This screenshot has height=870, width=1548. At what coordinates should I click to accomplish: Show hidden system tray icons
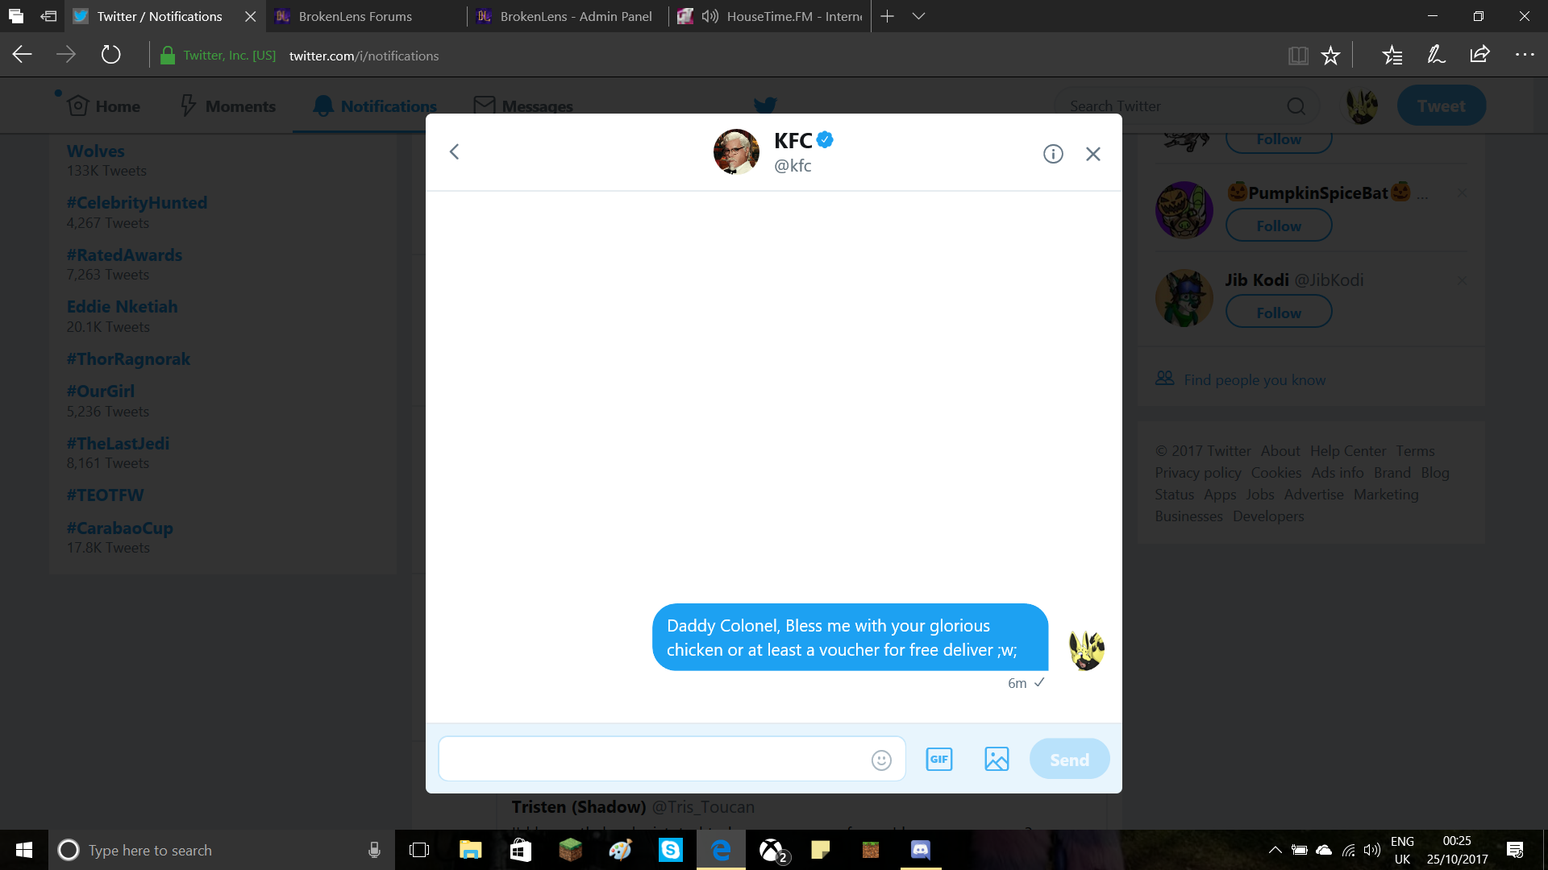(x=1275, y=850)
